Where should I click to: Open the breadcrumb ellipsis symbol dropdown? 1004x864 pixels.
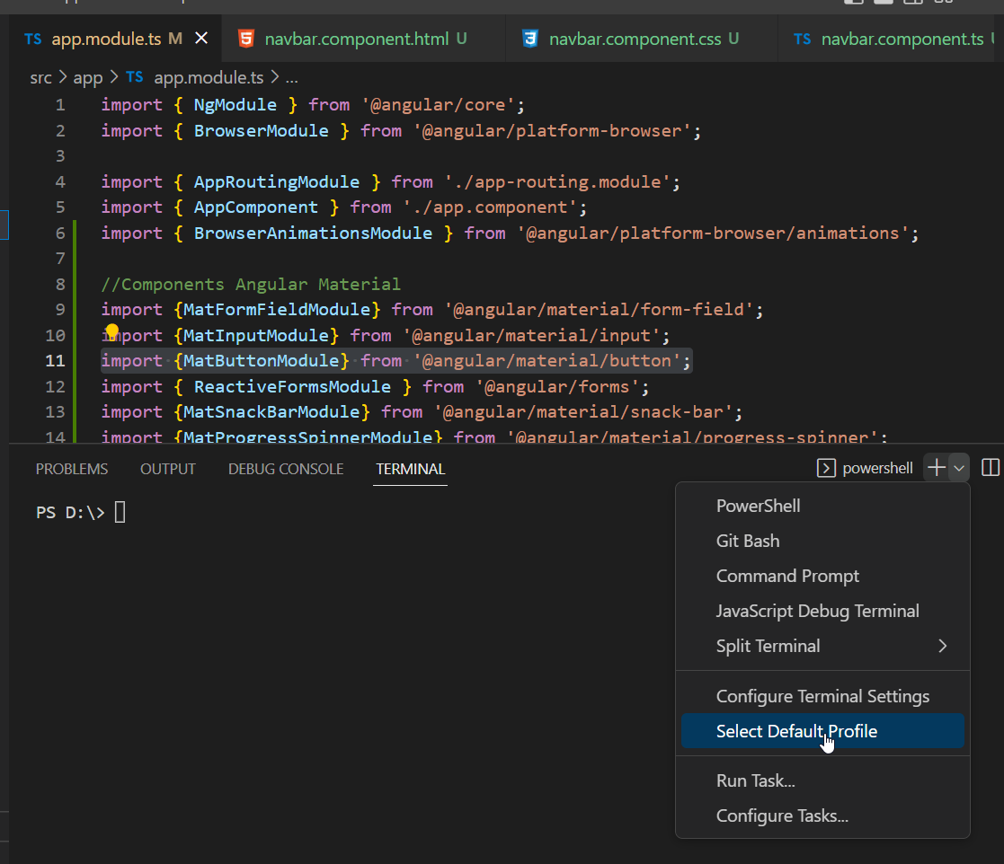pos(291,77)
